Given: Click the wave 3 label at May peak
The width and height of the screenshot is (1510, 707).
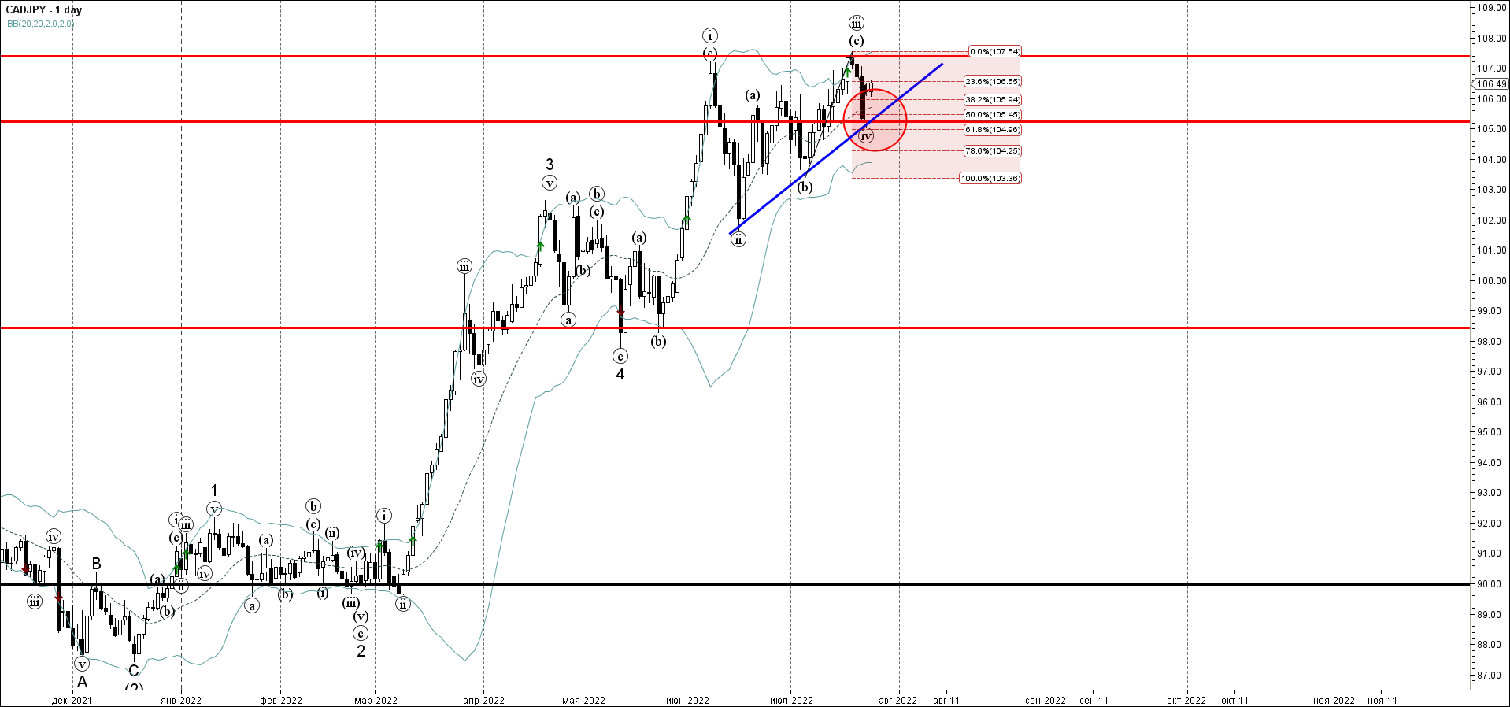Looking at the screenshot, I should click(550, 164).
